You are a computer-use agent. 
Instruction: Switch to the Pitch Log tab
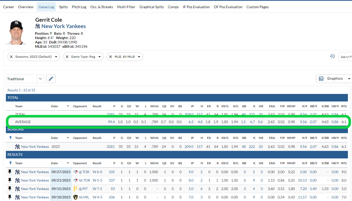tap(79, 7)
